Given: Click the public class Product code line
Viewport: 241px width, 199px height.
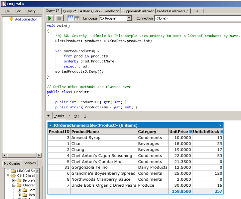Looking at the screenshot, I should click(68, 92).
